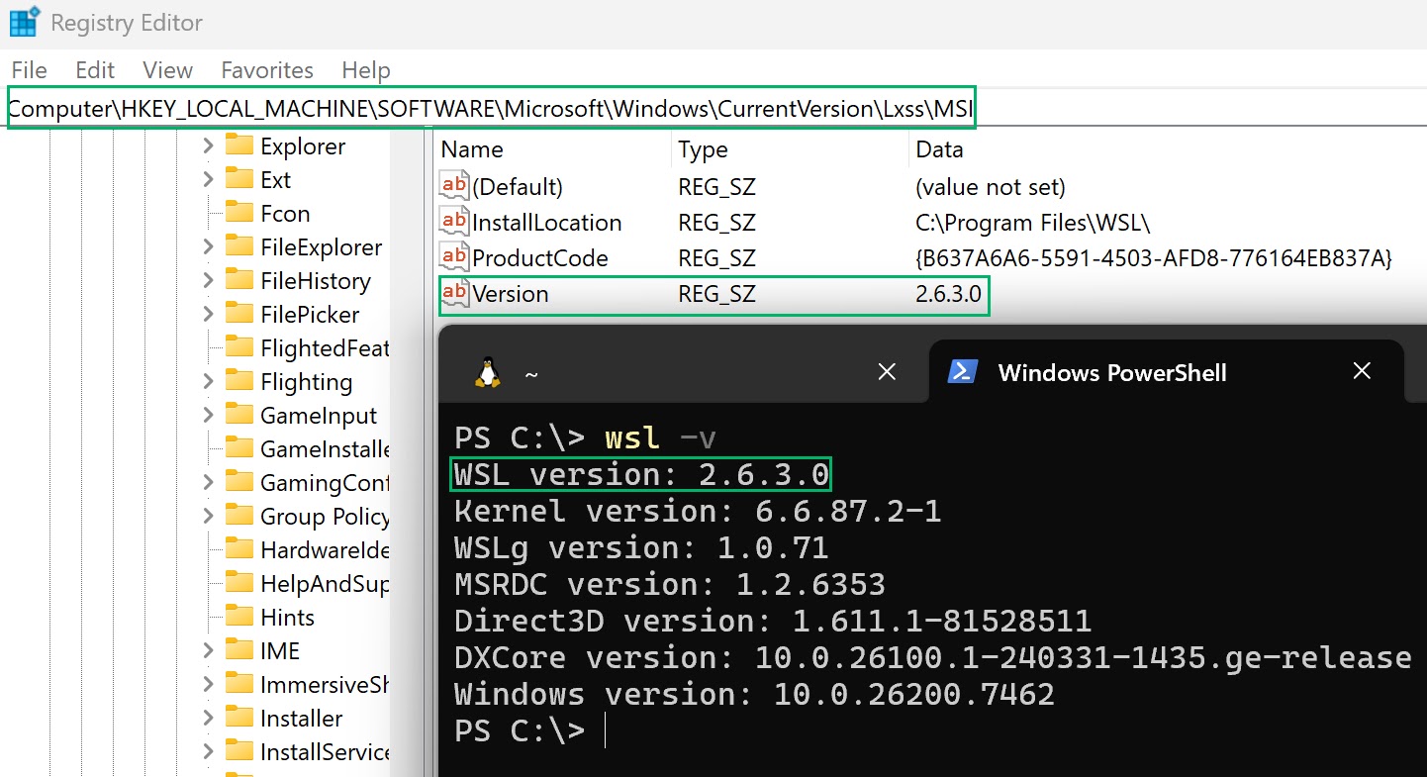The height and width of the screenshot is (777, 1427).
Task: Select the Installer folder icon
Action: pyautogui.click(x=239, y=719)
